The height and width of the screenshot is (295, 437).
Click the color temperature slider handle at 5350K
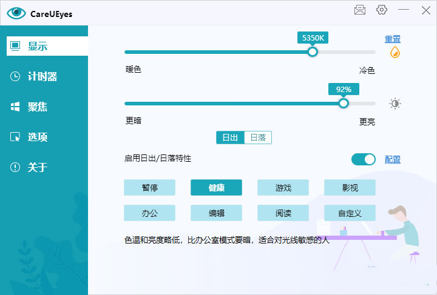tap(313, 51)
